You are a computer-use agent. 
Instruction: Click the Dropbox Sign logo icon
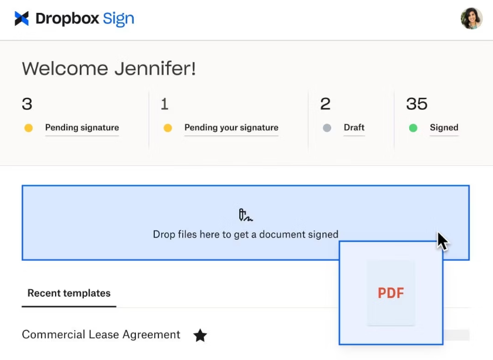pos(22,19)
